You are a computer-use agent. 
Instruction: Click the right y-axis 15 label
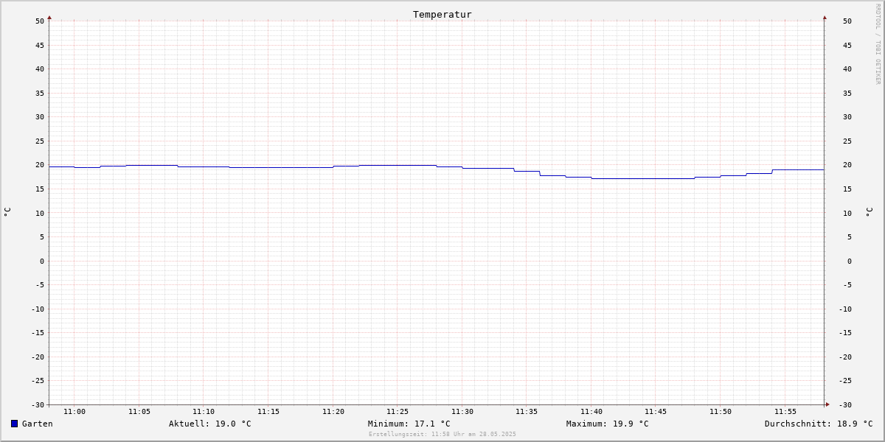[x=847, y=189]
